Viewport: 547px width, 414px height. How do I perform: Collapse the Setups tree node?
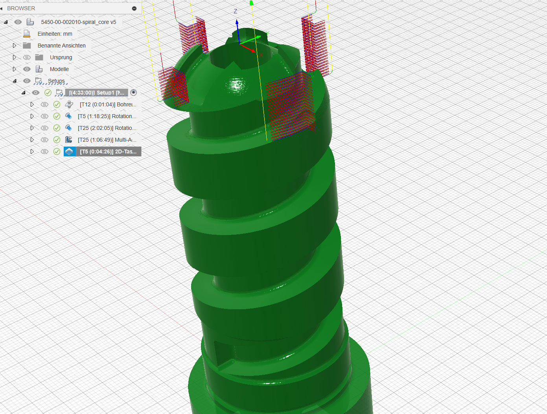coord(15,81)
